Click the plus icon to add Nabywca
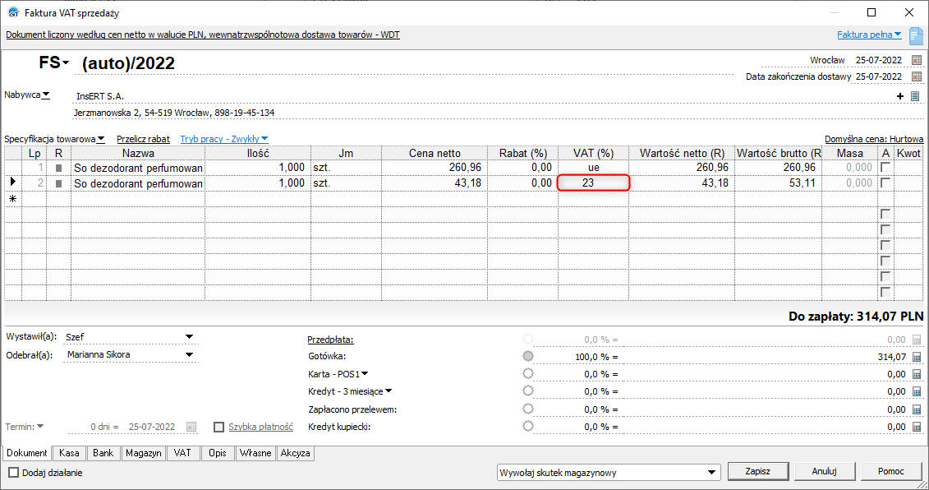Image resolution: width=929 pixels, height=490 pixels. click(x=901, y=96)
